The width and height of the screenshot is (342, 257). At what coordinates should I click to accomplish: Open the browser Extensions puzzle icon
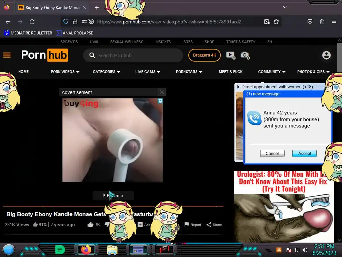click(322, 21)
